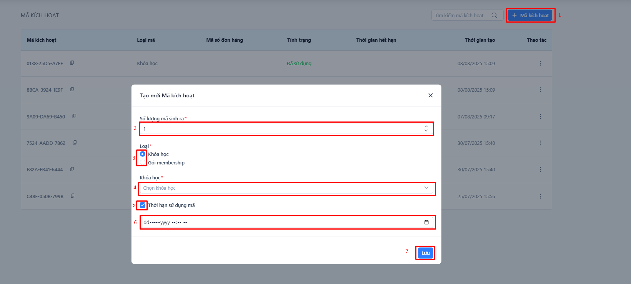Select the Khóa học radio option
Image resolution: width=631 pixels, height=284 pixels.
coord(143,154)
